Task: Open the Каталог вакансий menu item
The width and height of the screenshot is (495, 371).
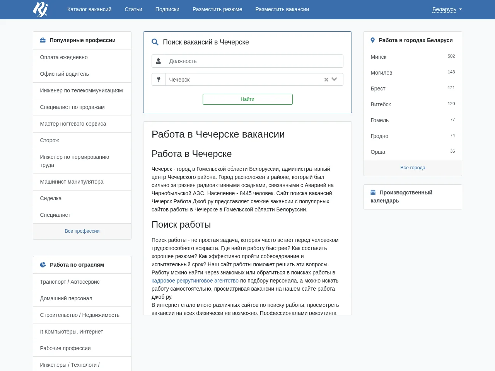Action: (x=89, y=9)
